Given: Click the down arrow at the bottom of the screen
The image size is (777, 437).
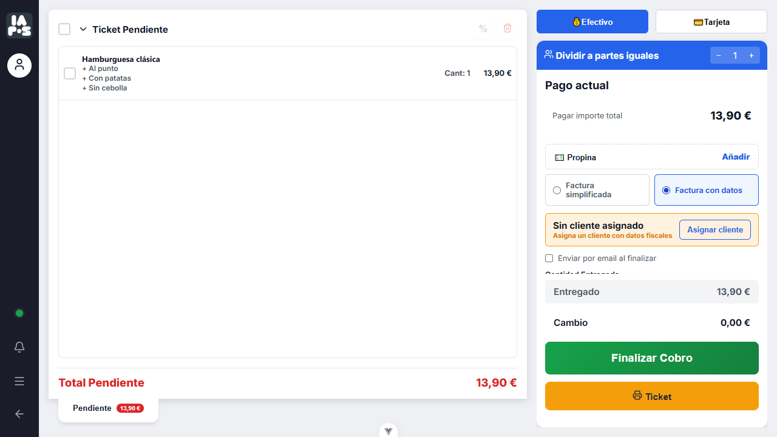Looking at the screenshot, I should [388, 430].
